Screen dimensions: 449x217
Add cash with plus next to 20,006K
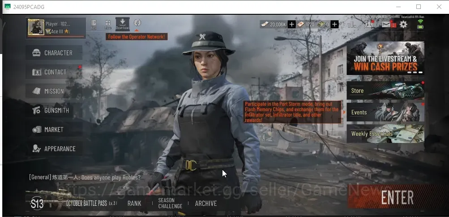click(291, 24)
